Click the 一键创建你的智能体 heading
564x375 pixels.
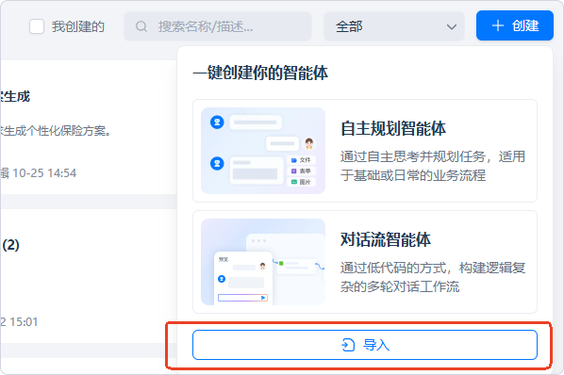point(260,73)
